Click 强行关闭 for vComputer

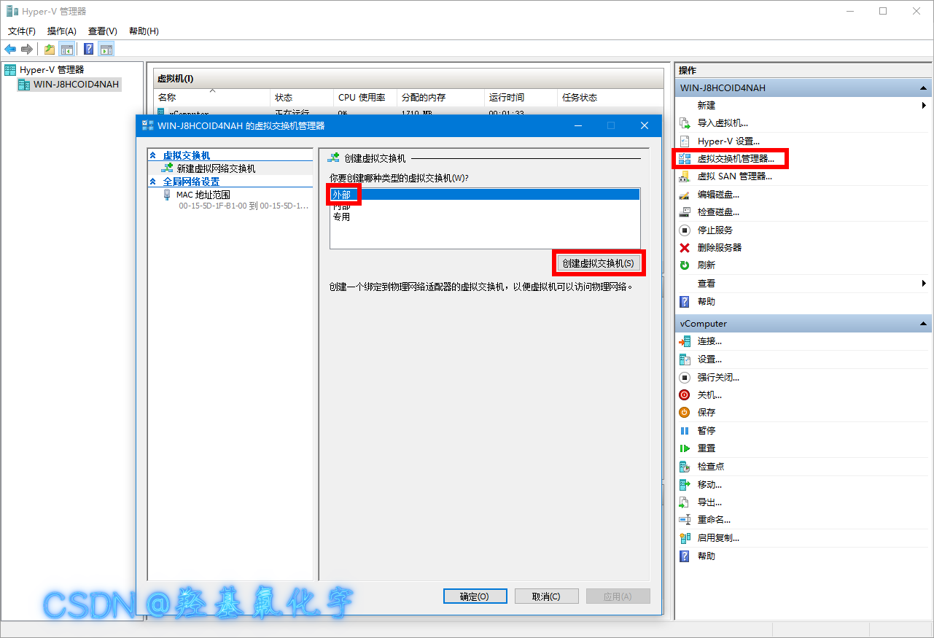718,378
